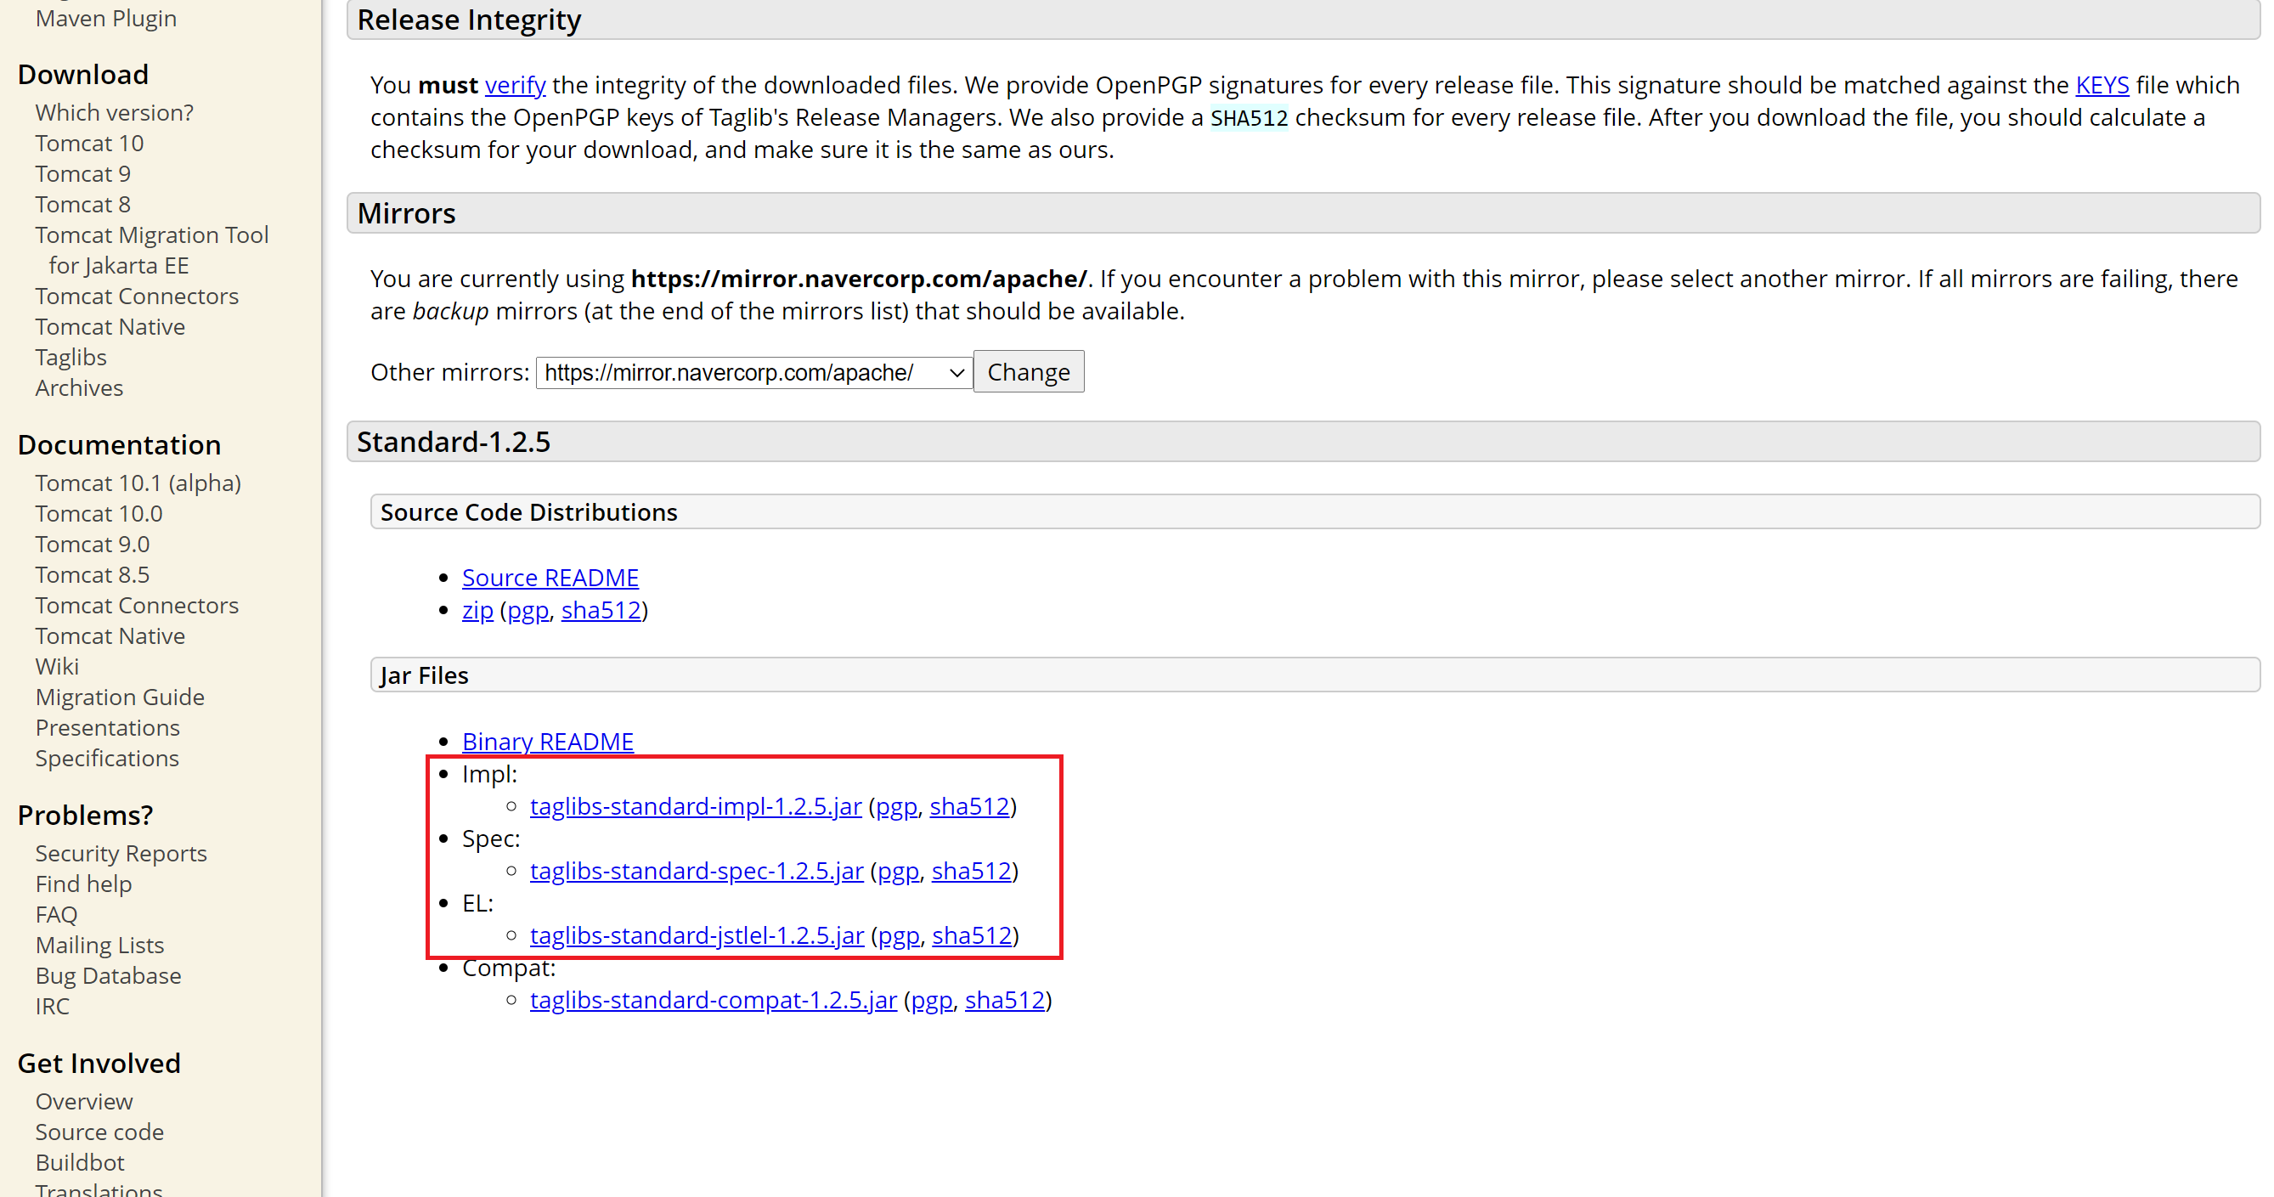2274x1197 pixels.
Task: Open Tomcat 9.0 documentation link
Action: tap(92, 544)
